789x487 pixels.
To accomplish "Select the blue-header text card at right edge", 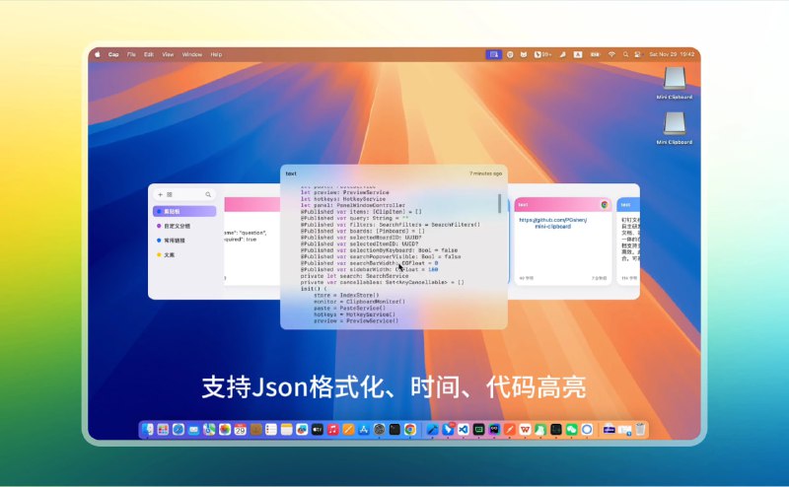I will pyautogui.click(x=628, y=242).
